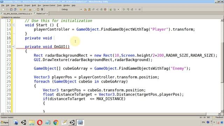Viewport: 224px width, 126px height.
Task: Open the Help menu
Action: point(73,6)
